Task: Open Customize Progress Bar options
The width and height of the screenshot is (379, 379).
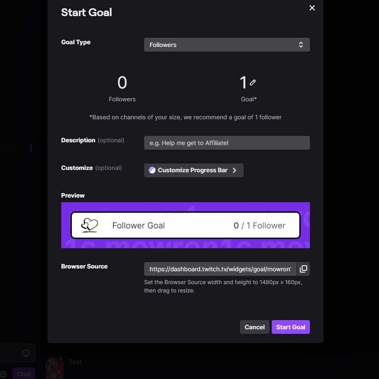Action: click(193, 170)
